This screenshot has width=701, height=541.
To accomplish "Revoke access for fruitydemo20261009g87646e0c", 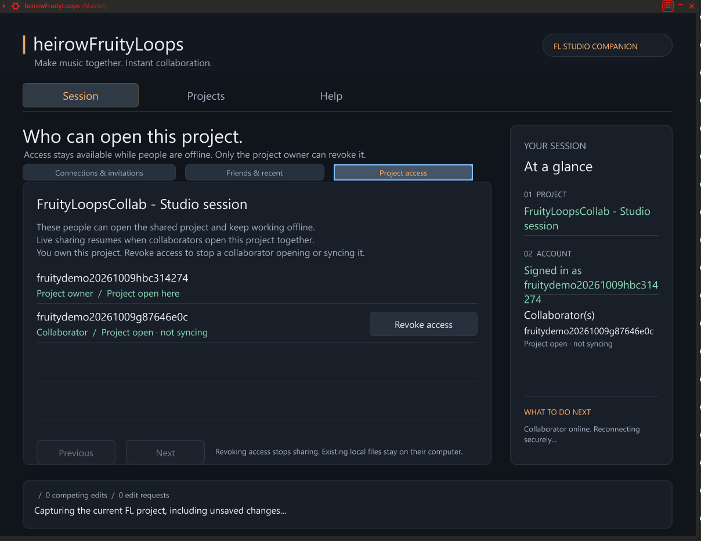I will [424, 324].
